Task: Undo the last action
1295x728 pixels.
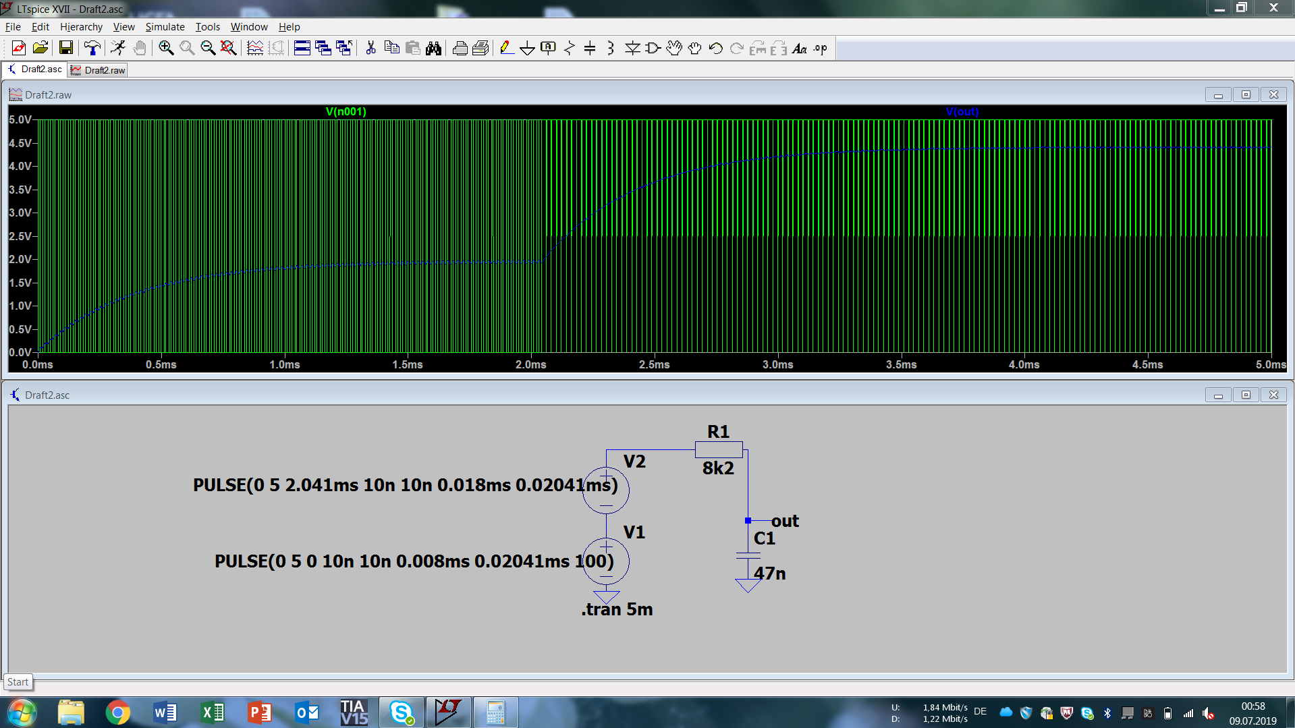Action: (x=715, y=48)
